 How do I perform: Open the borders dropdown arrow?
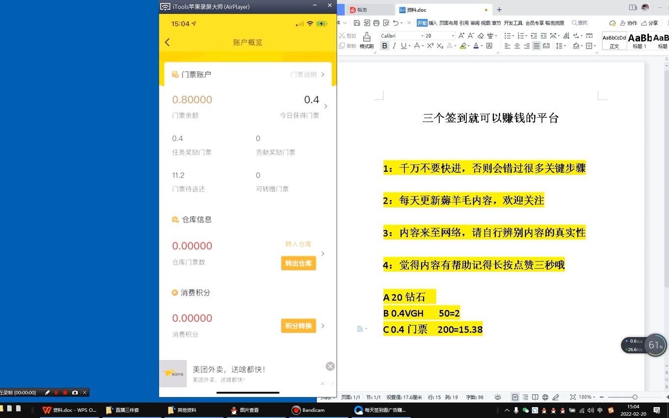[x=594, y=46]
